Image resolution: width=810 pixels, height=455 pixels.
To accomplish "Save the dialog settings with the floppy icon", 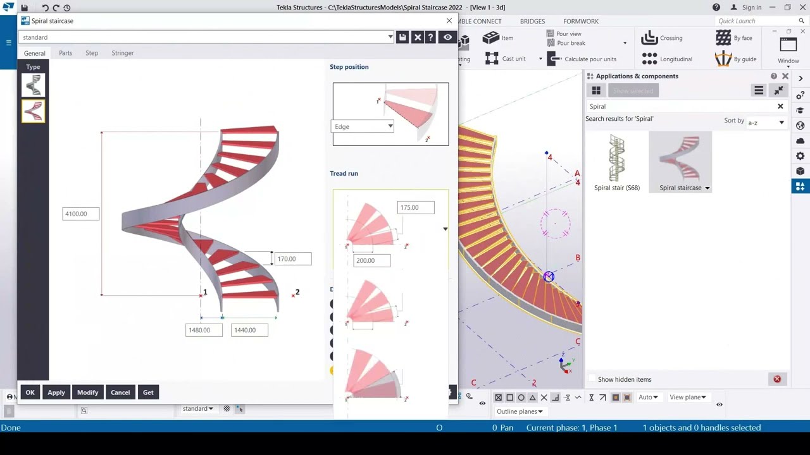I will tap(402, 37).
